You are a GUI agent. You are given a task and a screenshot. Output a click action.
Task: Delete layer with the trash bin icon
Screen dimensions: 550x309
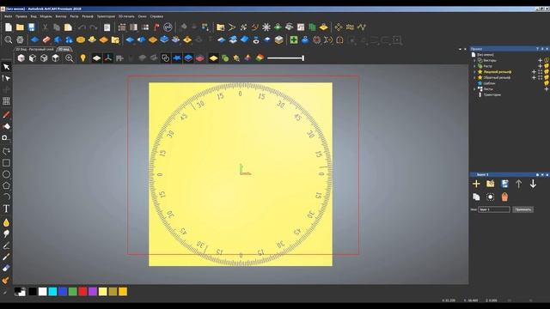click(x=504, y=197)
